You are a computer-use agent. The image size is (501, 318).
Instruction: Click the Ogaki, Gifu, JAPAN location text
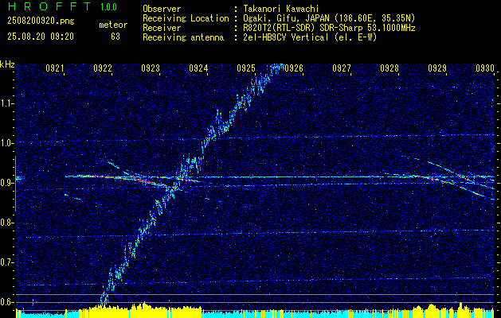click(x=329, y=18)
